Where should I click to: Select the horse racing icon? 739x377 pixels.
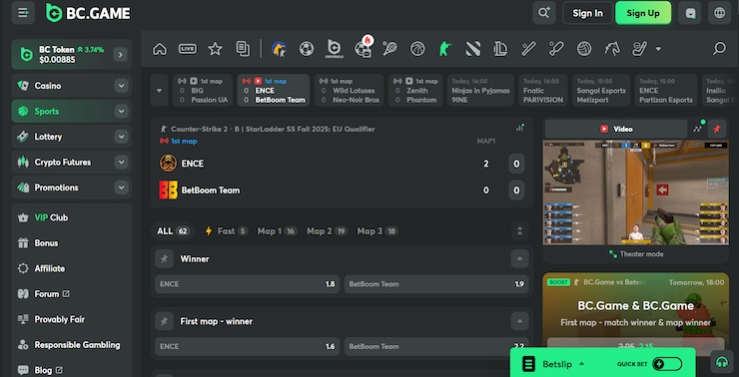point(612,49)
